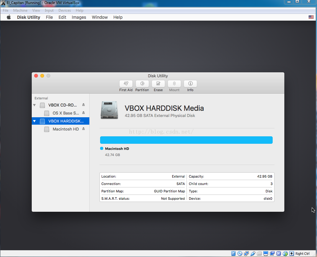
Task: Select OS X Base S... volume in sidebar
Action: [x=60, y=113]
